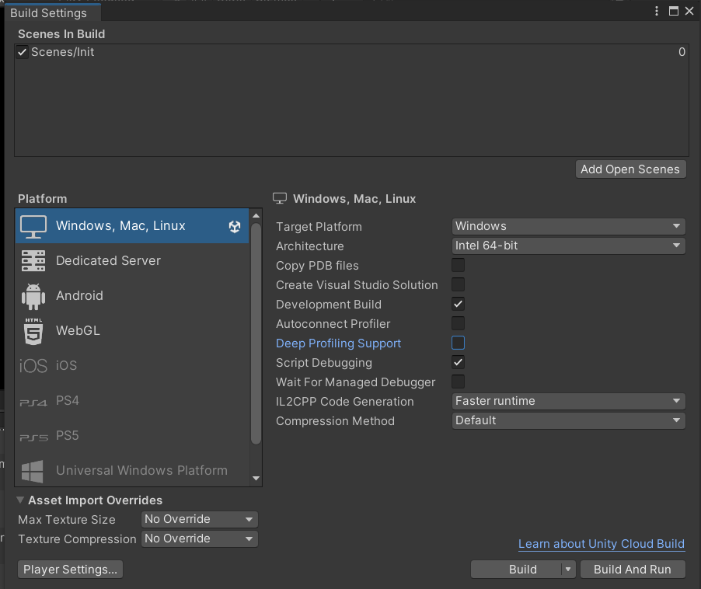The image size is (701, 589).
Task: Click the IL2CPP Code Generation label
Action: click(x=345, y=402)
